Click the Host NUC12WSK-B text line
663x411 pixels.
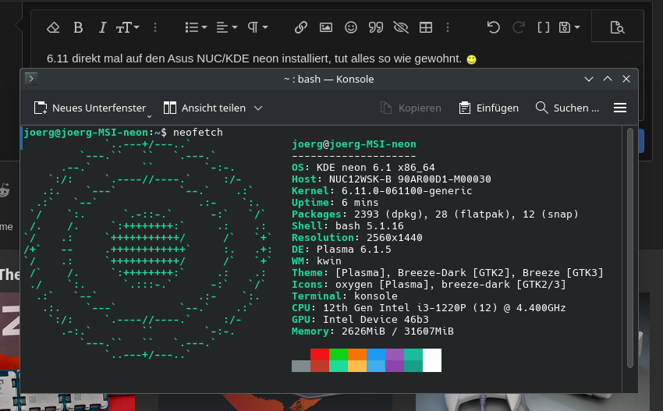(391, 179)
